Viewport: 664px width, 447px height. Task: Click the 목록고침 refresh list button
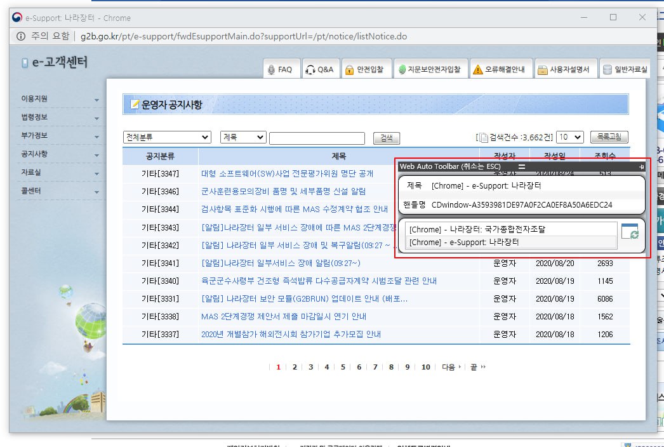[609, 137]
